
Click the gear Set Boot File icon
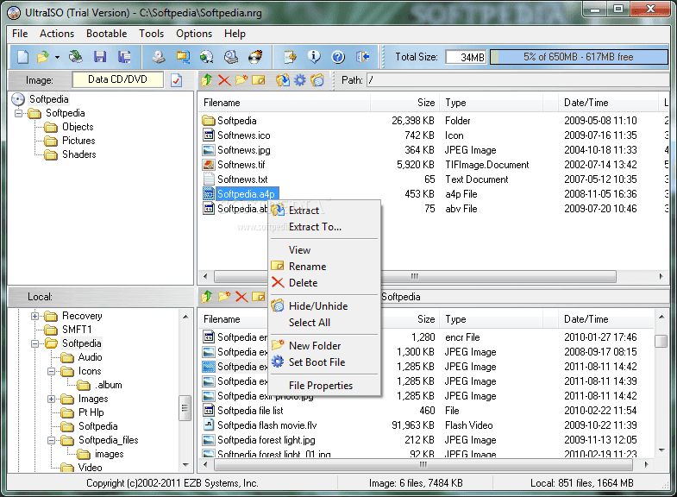pyautogui.click(x=299, y=80)
